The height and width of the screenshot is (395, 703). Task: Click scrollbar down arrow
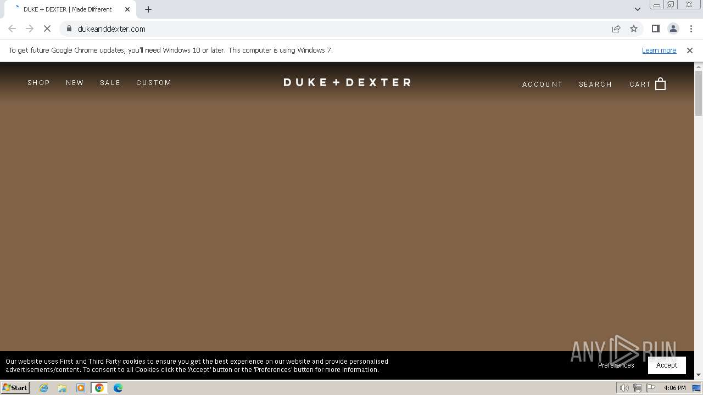click(699, 375)
